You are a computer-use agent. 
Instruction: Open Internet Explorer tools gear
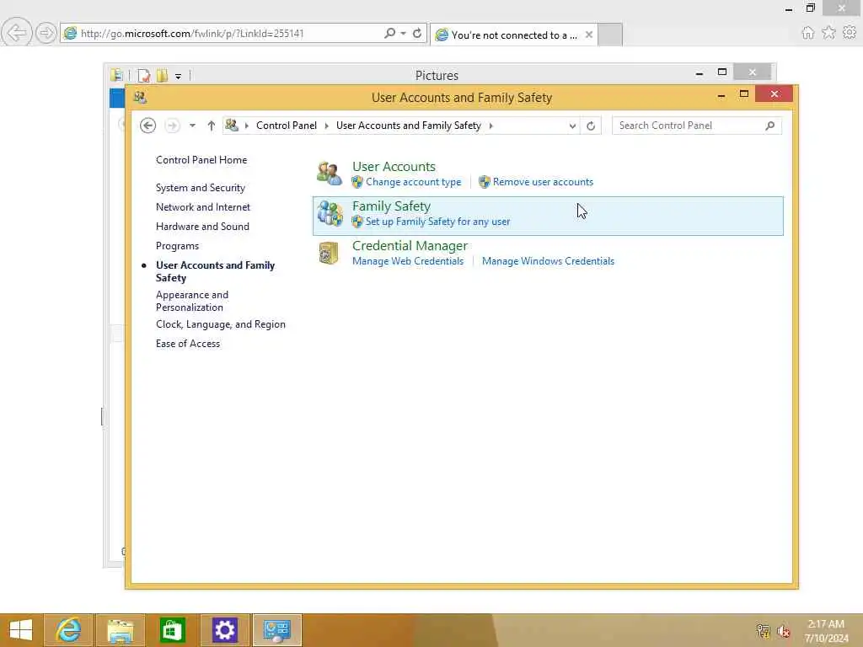point(850,33)
